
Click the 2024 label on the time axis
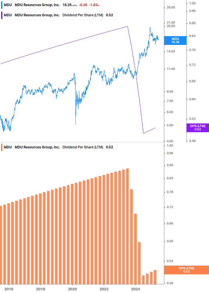pos(136,289)
